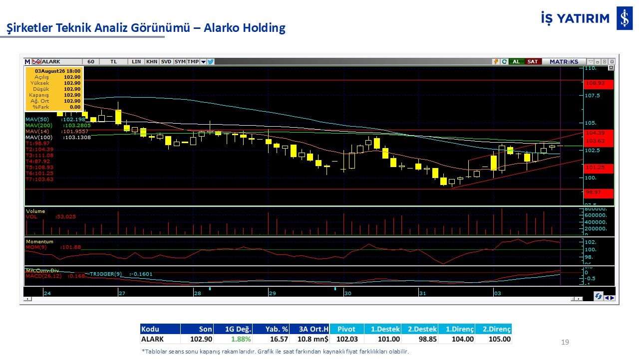The image size is (639, 359).
Task: Open the chart type icon beside ALARK
Action: [36, 62]
